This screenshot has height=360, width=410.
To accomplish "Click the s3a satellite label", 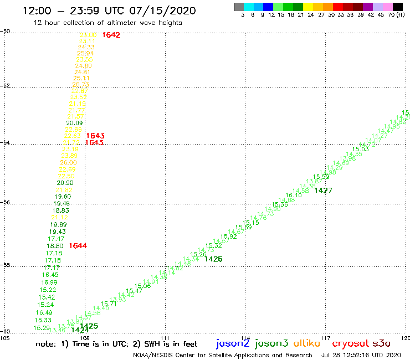I will (x=381, y=343).
